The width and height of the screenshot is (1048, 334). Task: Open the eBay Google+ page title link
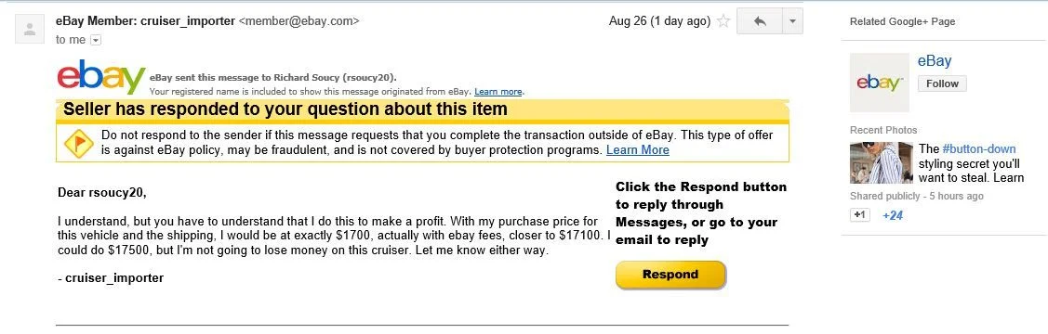coord(935,61)
